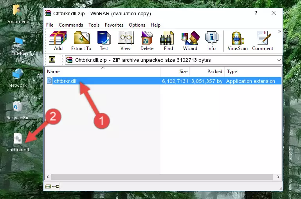Viewport: 301px width, 199px height.
Task: Click the Add archive toolbar icon
Action: pos(58,41)
